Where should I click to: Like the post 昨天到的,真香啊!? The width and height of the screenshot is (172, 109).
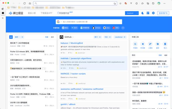tap(160, 104)
